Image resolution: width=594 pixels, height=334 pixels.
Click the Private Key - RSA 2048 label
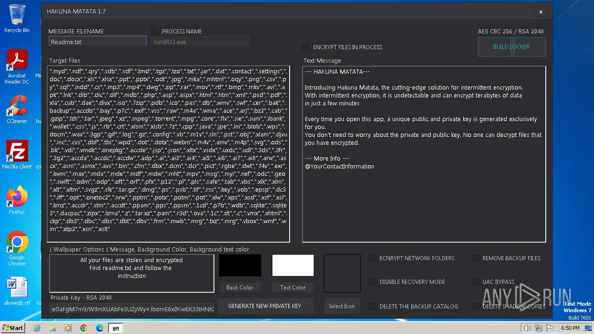click(x=81, y=298)
